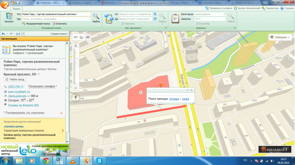Viewport: 295px width, 165px height.
Task: Click the Найти magnifier in main search
Action: pos(96,17)
